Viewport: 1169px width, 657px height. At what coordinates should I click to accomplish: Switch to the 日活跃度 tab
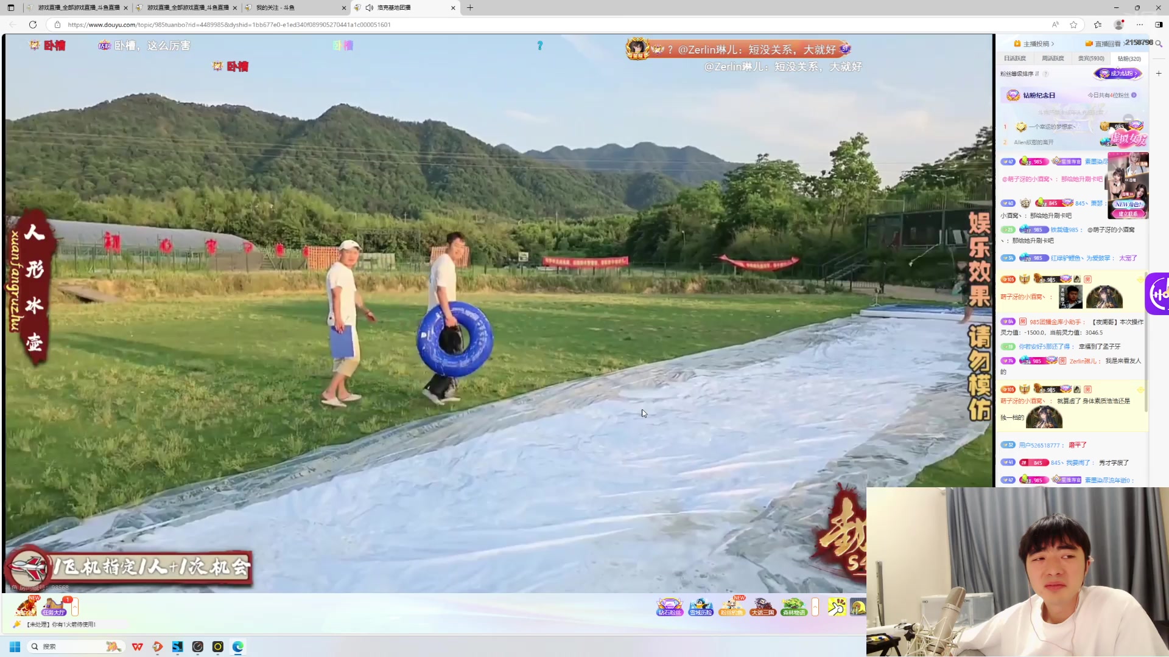[1015, 58]
